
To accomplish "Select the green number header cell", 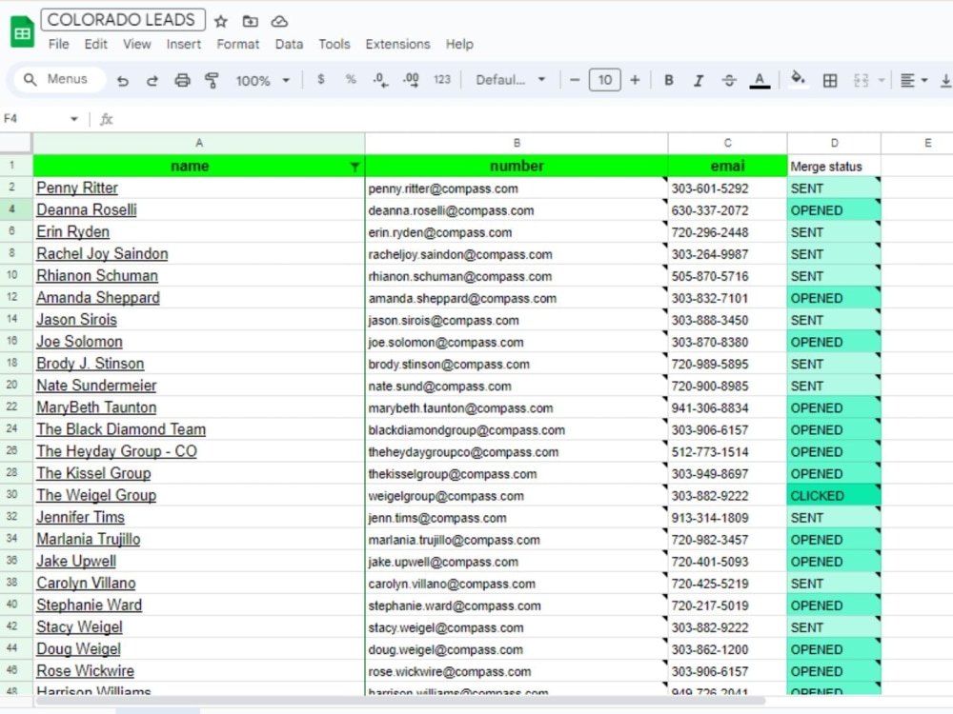I will pyautogui.click(x=517, y=167).
